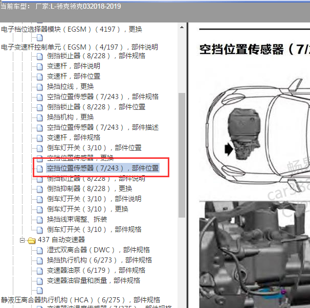Open 变速器油泵（6/179），部件规格
Viewport: 310px width, 308px height.
96,271
